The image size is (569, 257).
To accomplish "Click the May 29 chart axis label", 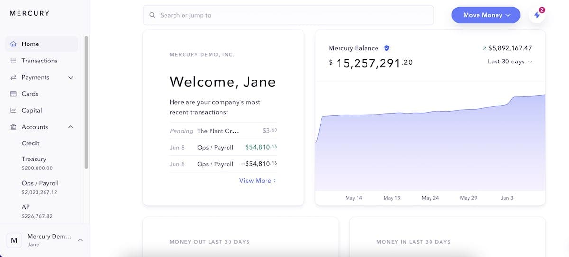I will (468, 198).
